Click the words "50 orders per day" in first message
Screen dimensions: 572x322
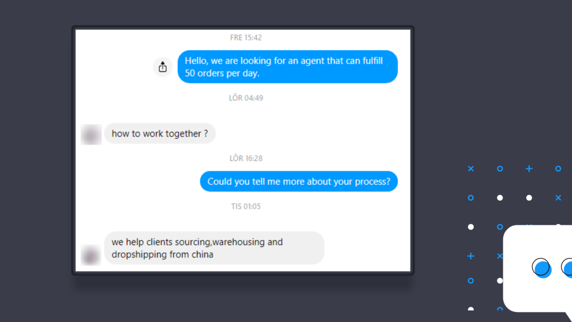point(222,73)
